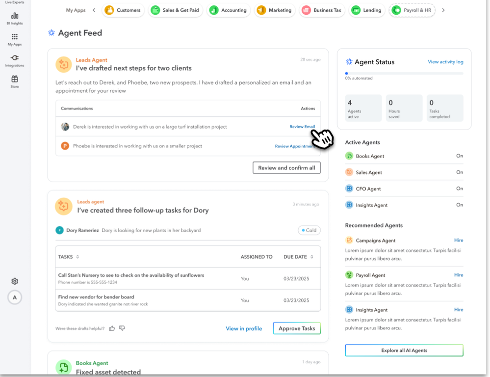The width and height of the screenshot is (490, 377).
Task: Select the Marketing tab
Action: [x=274, y=10]
